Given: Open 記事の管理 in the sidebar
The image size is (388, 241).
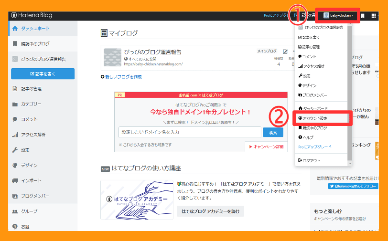Looking at the screenshot, I should [43, 88].
